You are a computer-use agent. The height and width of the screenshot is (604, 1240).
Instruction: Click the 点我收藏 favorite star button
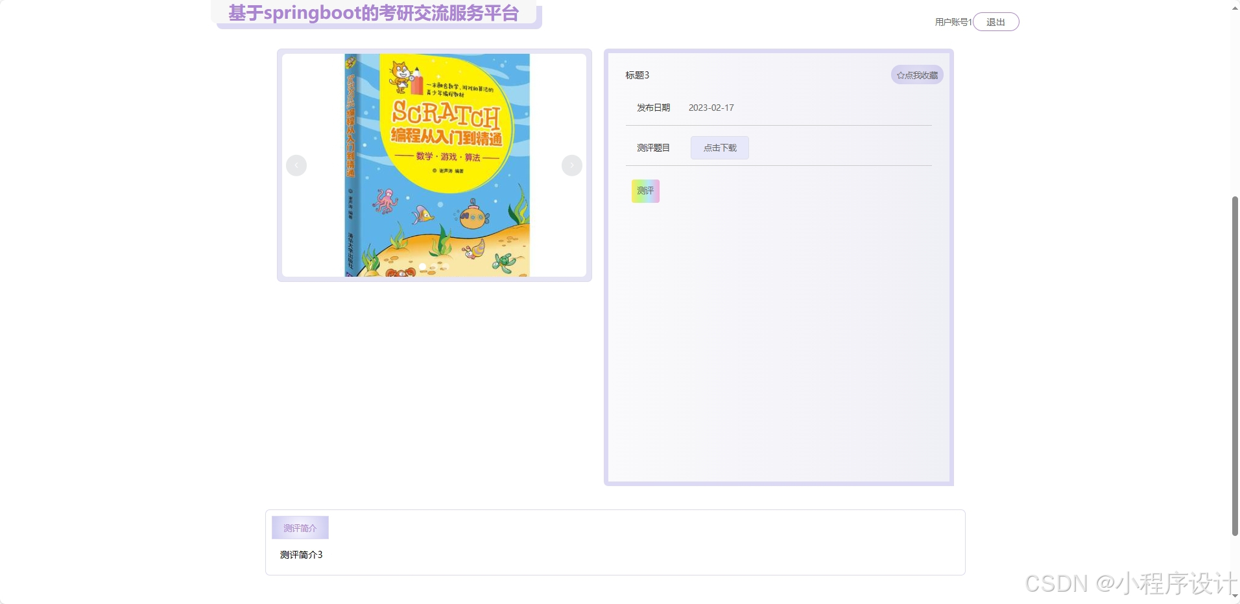(917, 75)
